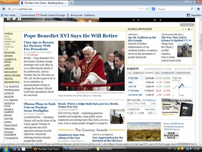Click the Google search field
The width and height of the screenshot is (202, 152).
tap(174, 9)
